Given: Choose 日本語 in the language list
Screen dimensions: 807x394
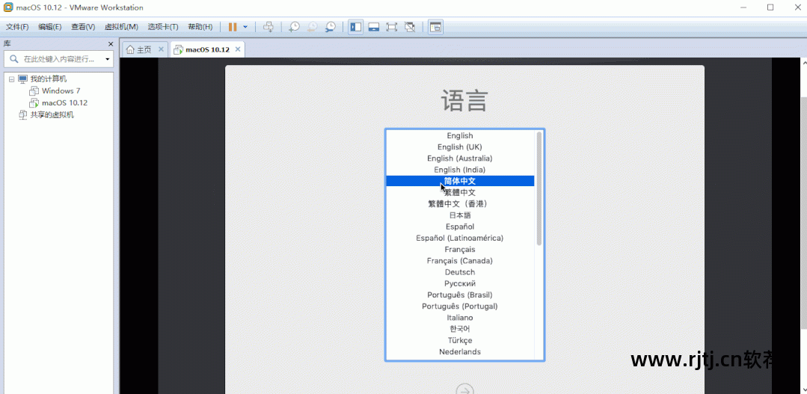Looking at the screenshot, I should click(x=460, y=215).
